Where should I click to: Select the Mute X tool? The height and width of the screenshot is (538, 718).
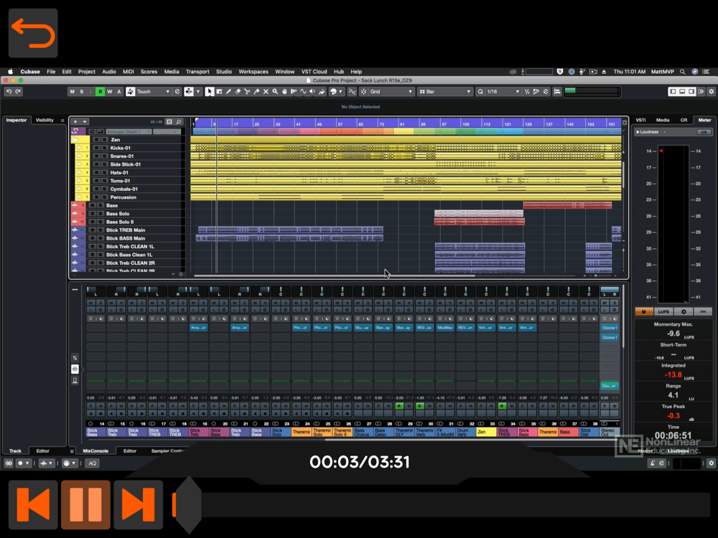(x=266, y=92)
